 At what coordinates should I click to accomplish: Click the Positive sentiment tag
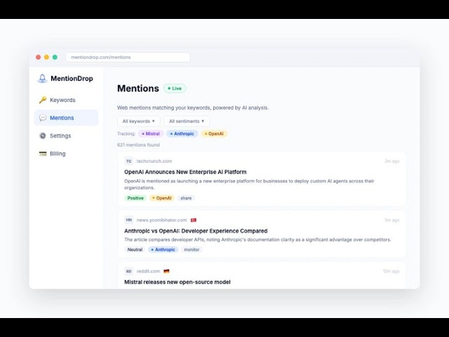tap(135, 198)
